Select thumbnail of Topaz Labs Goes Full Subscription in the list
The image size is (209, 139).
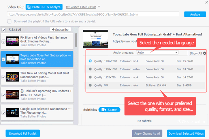point(12,59)
